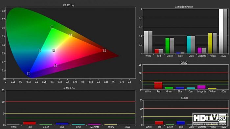Select the Magenta bar in DeltaC chart
This screenshot has height=129, width=230.
[201, 87]
